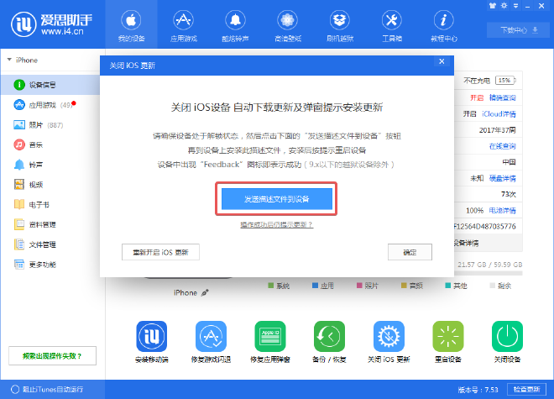554x399 pixels.
Task: Click the 2017年37周 production date value
Action: tap(497, 130)
